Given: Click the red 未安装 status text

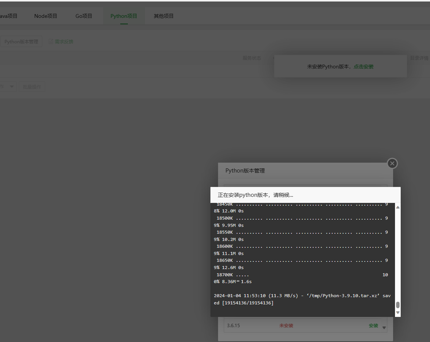Looking at the screenshot, I should tap(286, 326).
